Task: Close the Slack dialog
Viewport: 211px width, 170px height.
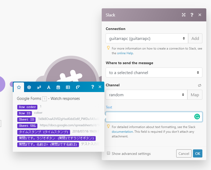Action: point(200,15)
